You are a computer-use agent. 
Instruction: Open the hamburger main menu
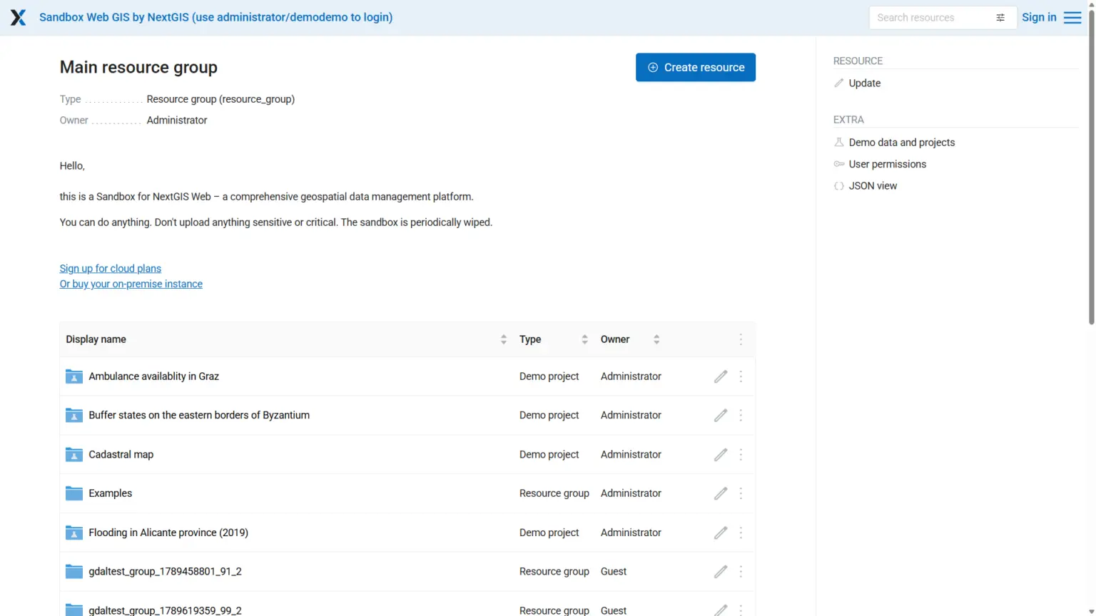pos(1072,17)
